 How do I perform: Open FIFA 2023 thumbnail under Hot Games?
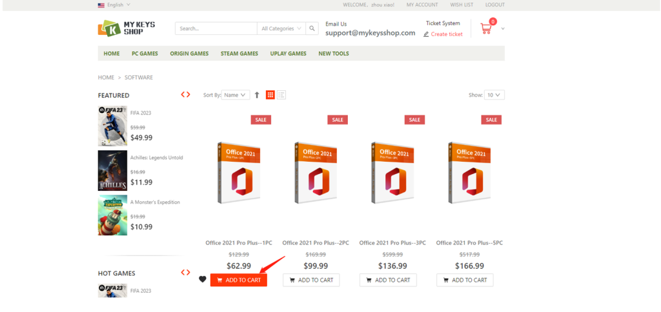[112, 291]
